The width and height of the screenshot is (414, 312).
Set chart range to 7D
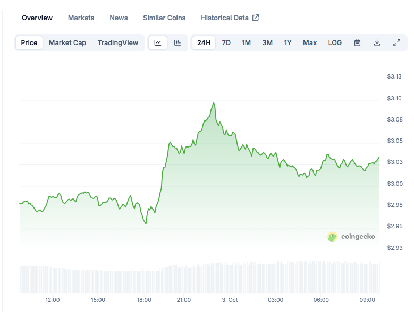coord(226,43)
